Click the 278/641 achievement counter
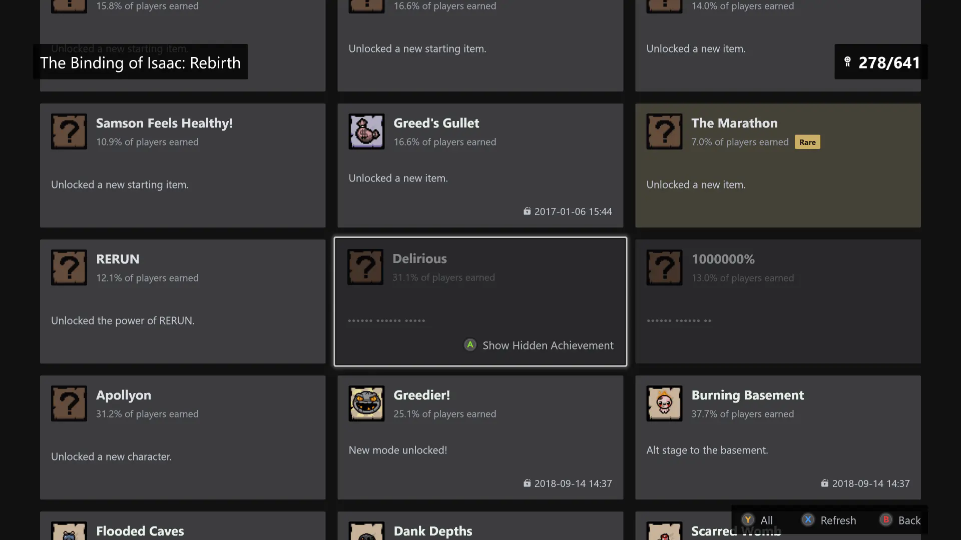This screenshot has height=540, width=961. point(889,62)
